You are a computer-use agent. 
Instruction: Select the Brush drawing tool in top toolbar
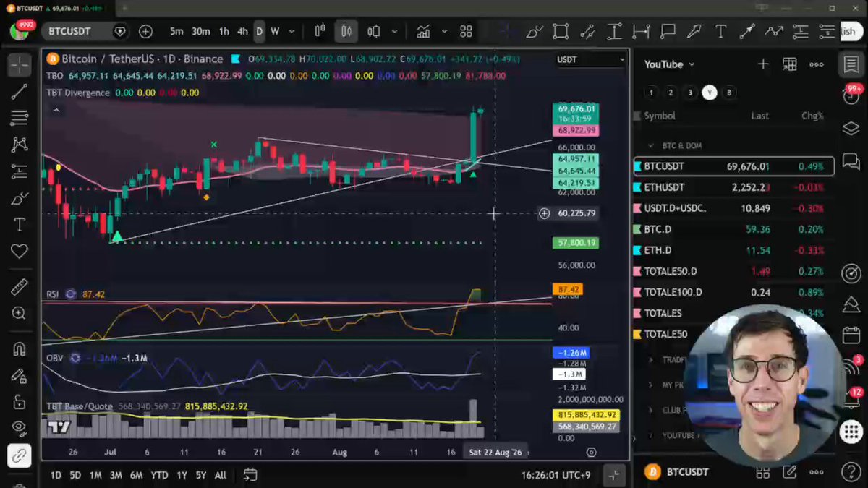pyautogui.click(x=534, y=32)
